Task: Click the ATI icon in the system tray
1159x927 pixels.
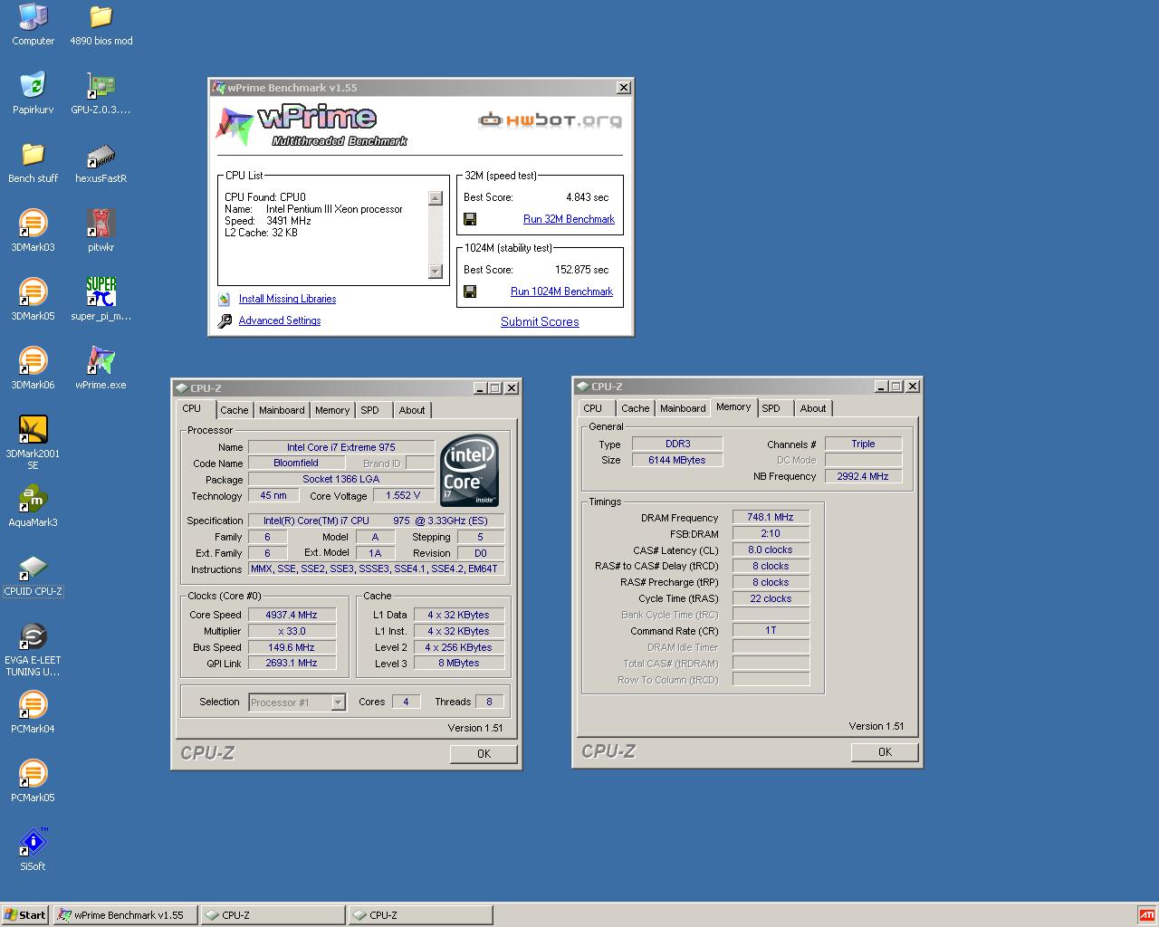Action: 1146,915
